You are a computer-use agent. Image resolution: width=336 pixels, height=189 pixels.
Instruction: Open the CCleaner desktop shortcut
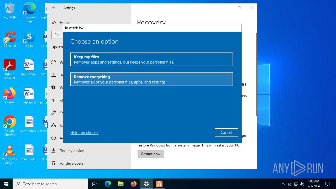pyautogui.click(x=10, y=39)
